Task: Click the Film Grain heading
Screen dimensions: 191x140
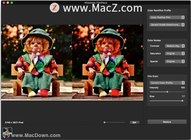Action: [153, 76]
